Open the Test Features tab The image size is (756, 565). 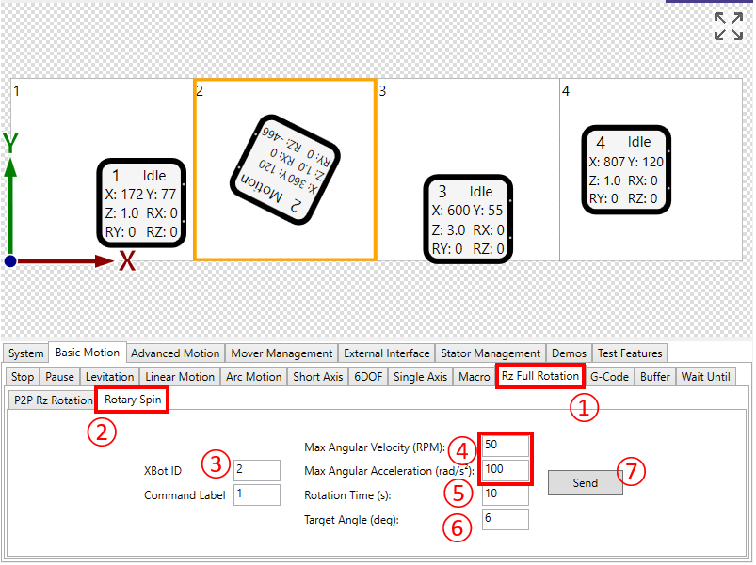630,353
